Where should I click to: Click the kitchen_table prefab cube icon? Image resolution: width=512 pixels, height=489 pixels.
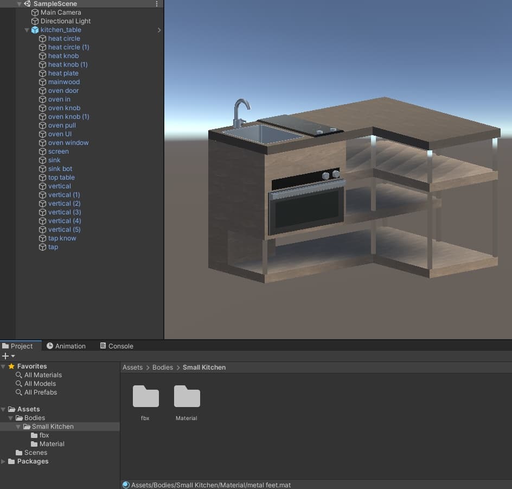(x=35, y=30)
